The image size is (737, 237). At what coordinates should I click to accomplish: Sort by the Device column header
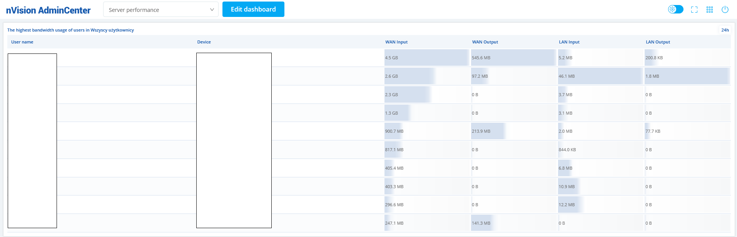204,42
